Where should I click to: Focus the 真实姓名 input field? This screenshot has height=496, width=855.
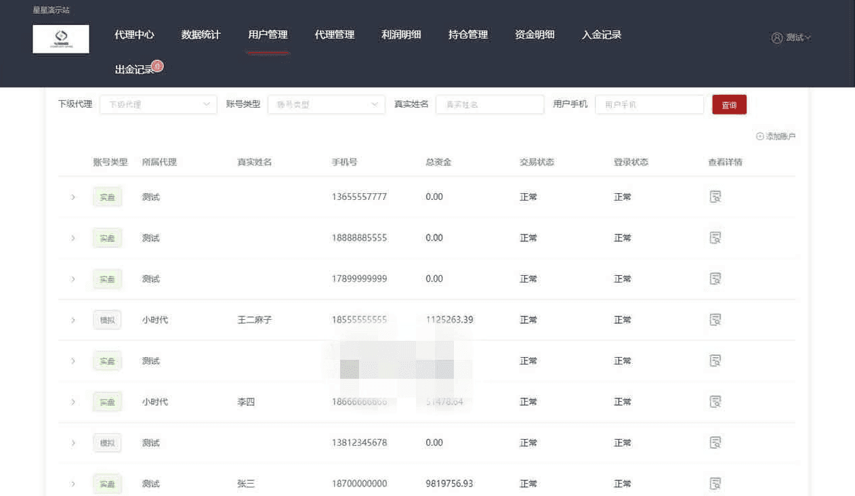(x=490, y=104)
